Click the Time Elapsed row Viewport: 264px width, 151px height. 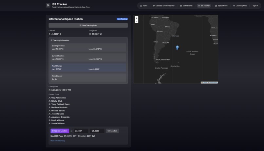click(88, 77)
